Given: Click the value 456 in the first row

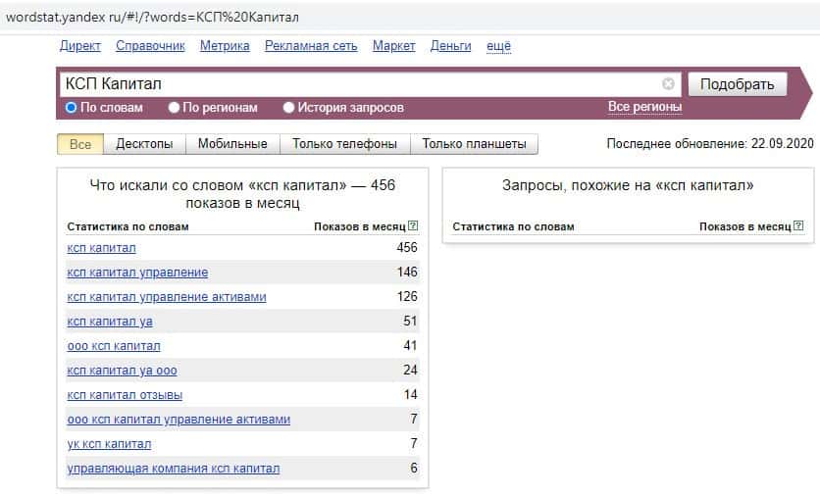Looking at the screenshot, I should tap(407, 247).
